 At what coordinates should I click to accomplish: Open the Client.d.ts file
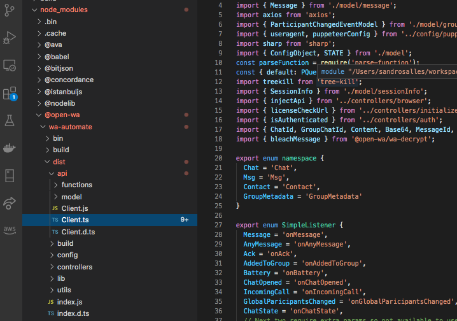(x=109, y=232)
